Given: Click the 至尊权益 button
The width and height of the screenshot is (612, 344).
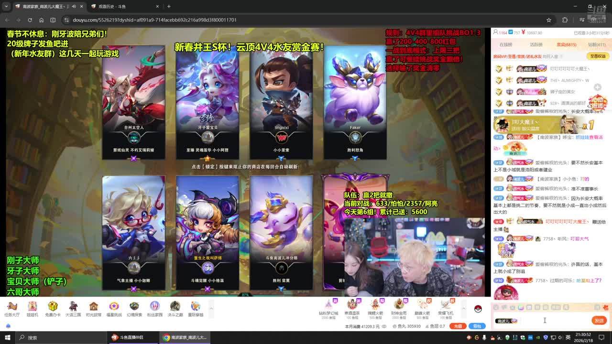Looking at the screenshot, I should (x=598, y=56).
